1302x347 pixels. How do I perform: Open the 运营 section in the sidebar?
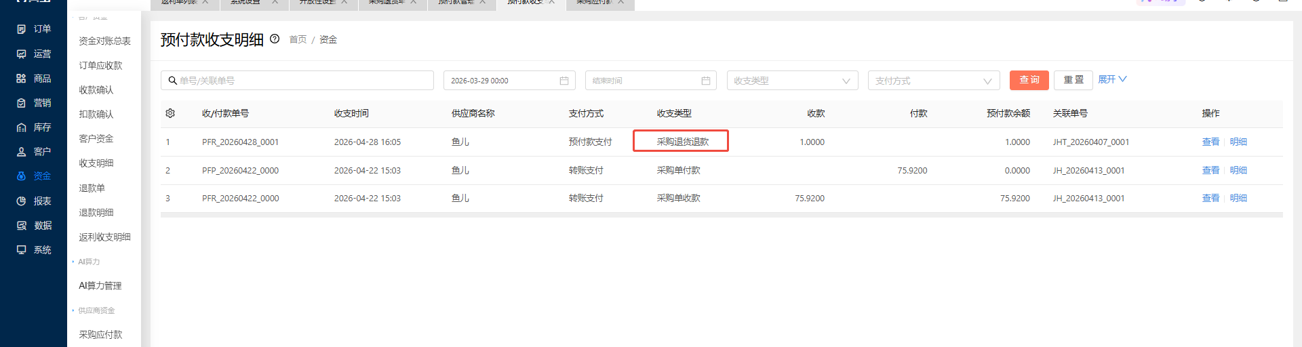click(34, 54)
